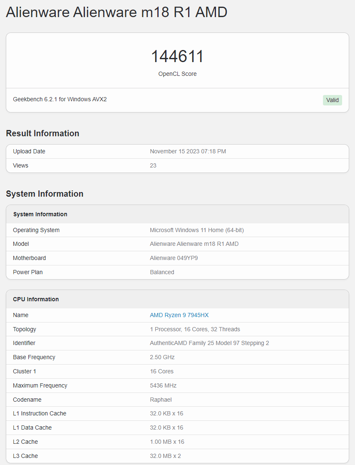Click the Views count of 23
This screenshot has height=465, width=355.
pos(153,165)
